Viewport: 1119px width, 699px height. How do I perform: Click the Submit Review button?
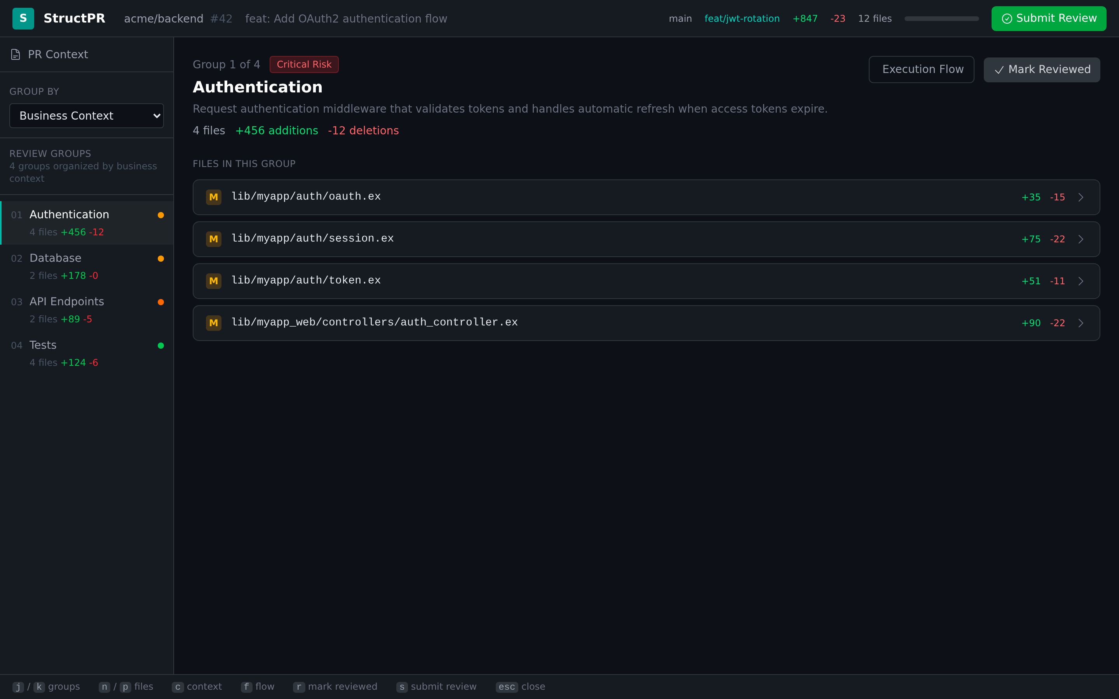[1049, 19]
